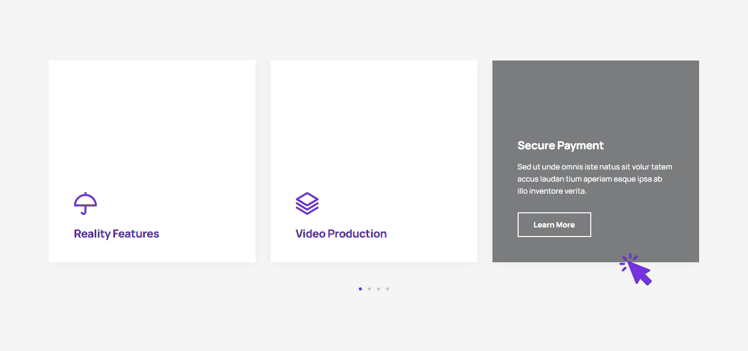The width and height of the screenshot is (748, 351).
Task: Go to the second carousel pagination dot
Action: (369, 289)
